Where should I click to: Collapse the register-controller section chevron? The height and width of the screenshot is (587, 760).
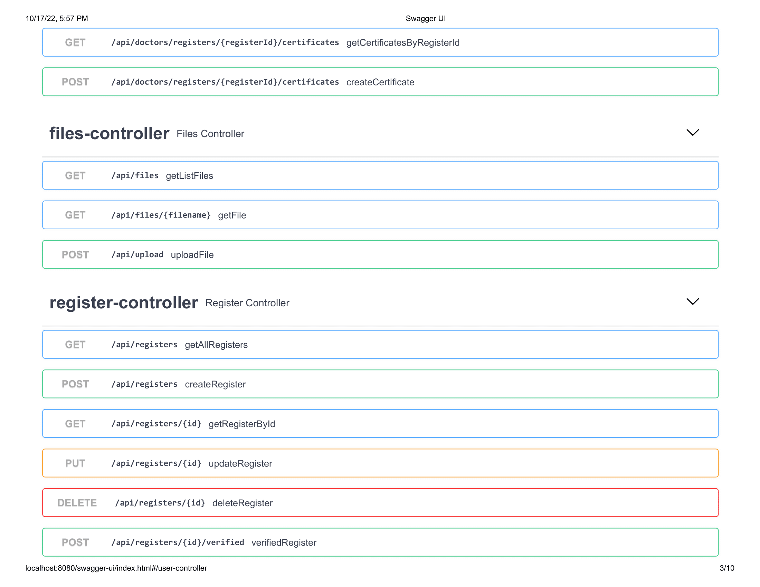pos(693,302)
